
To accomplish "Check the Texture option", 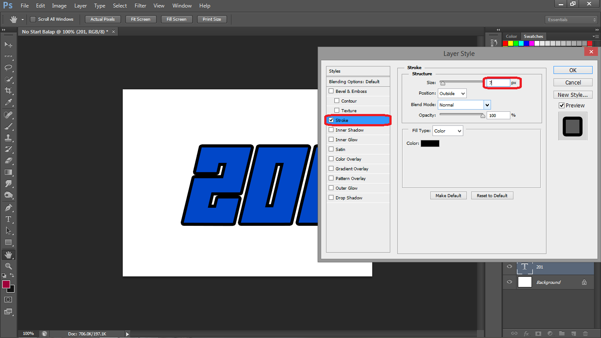I will pos(337,110).
